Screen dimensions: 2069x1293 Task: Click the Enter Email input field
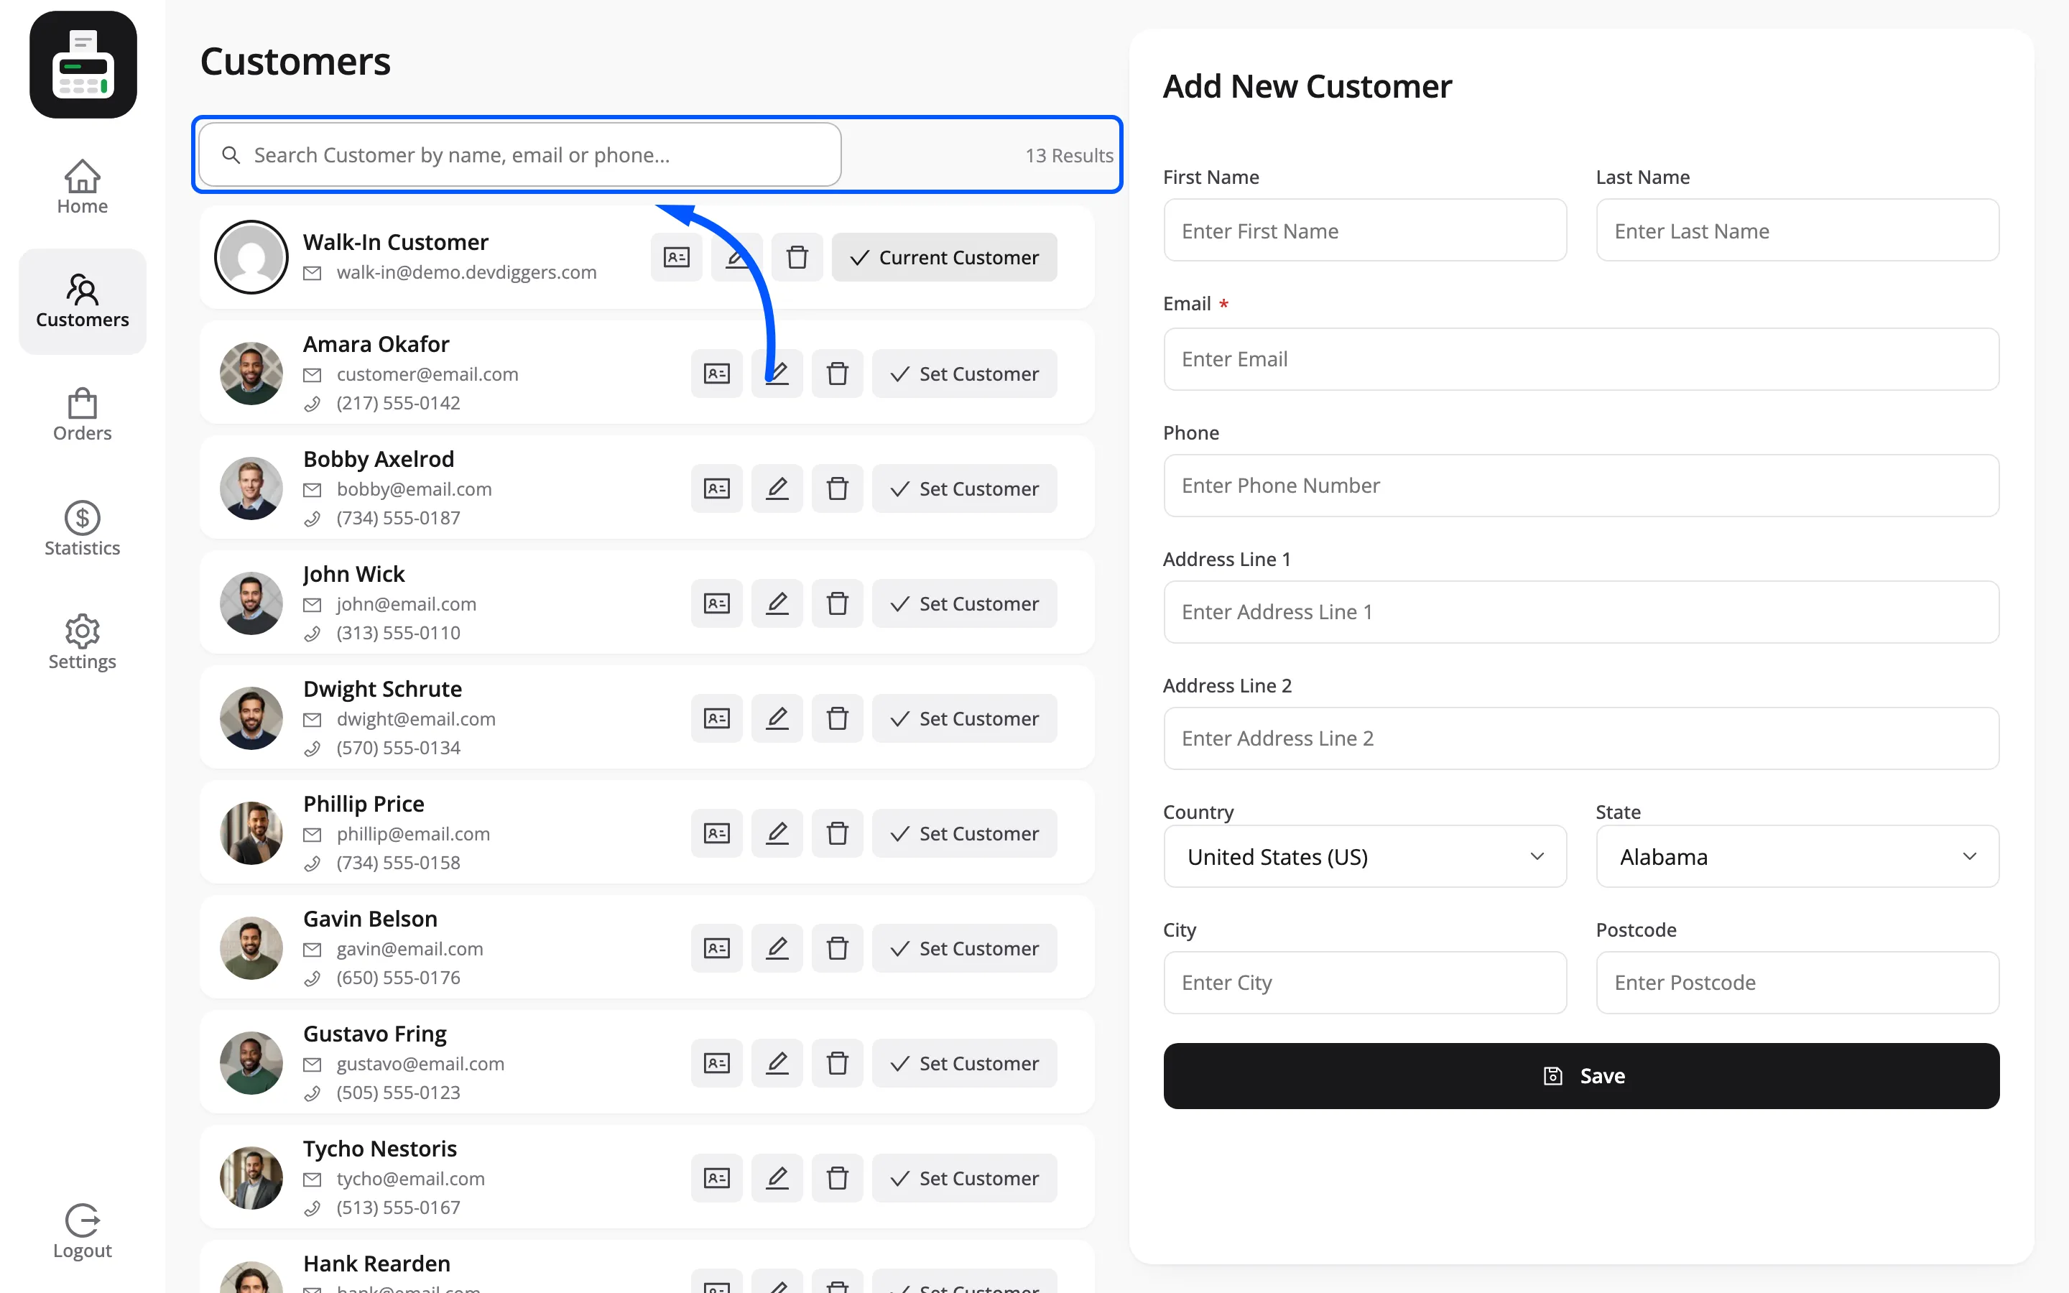1580,359
